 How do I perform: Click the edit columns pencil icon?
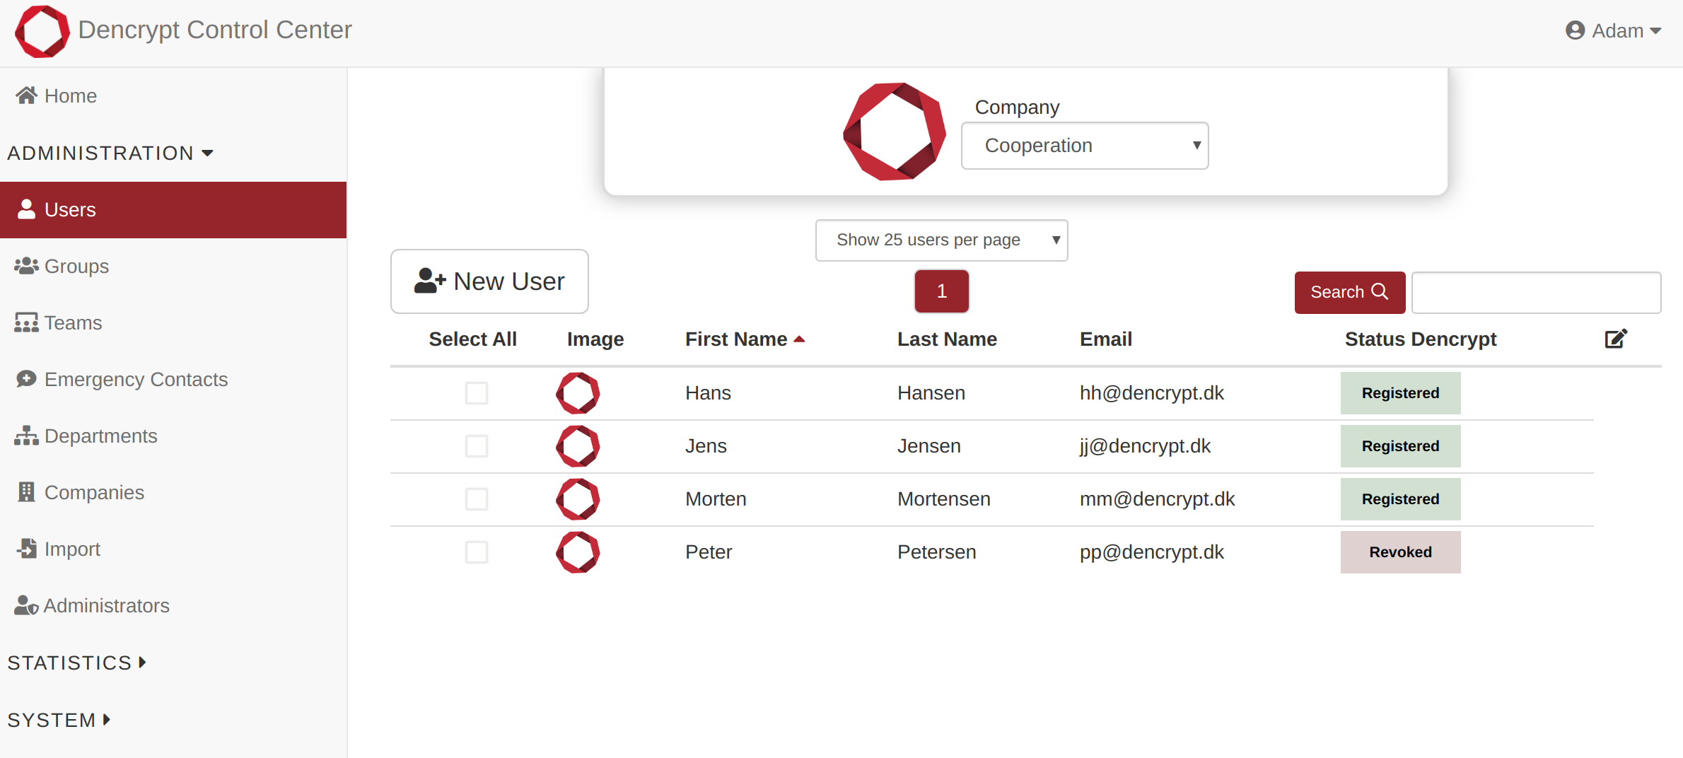tap(1615, 339)
